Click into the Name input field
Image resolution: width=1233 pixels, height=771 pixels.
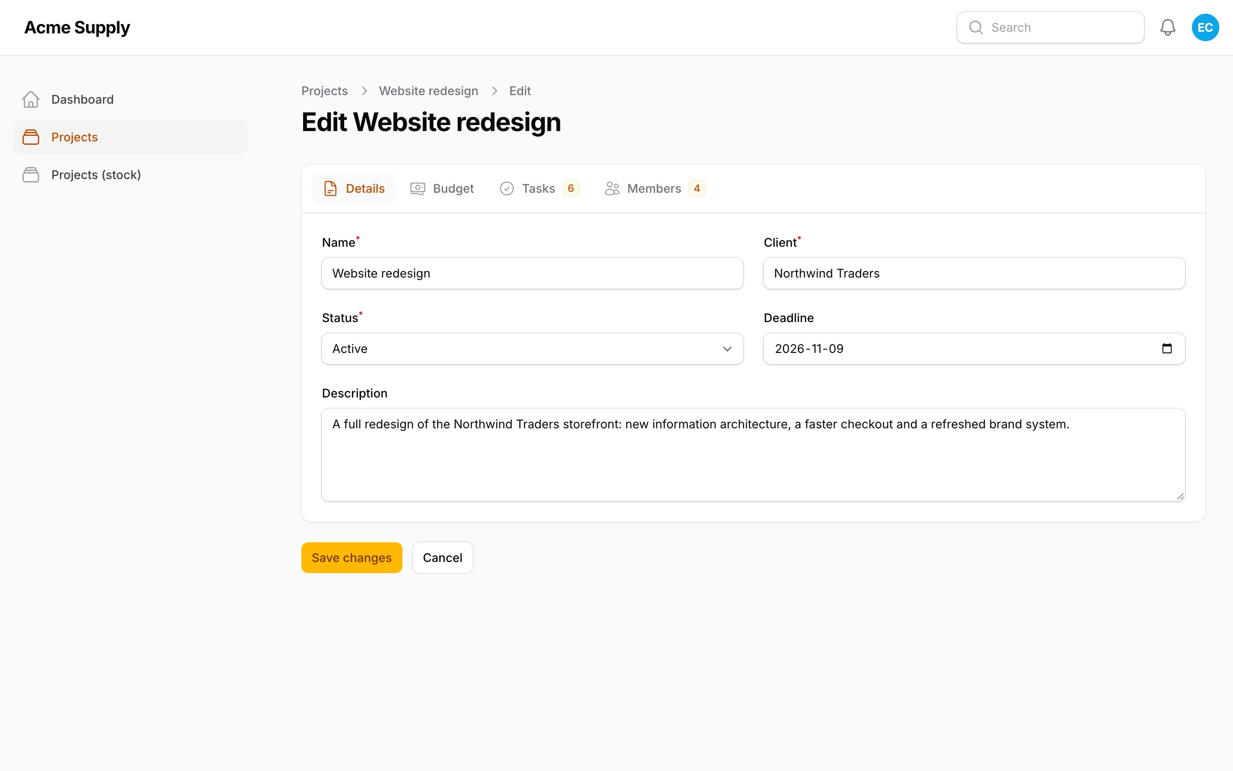click(533, 273)
